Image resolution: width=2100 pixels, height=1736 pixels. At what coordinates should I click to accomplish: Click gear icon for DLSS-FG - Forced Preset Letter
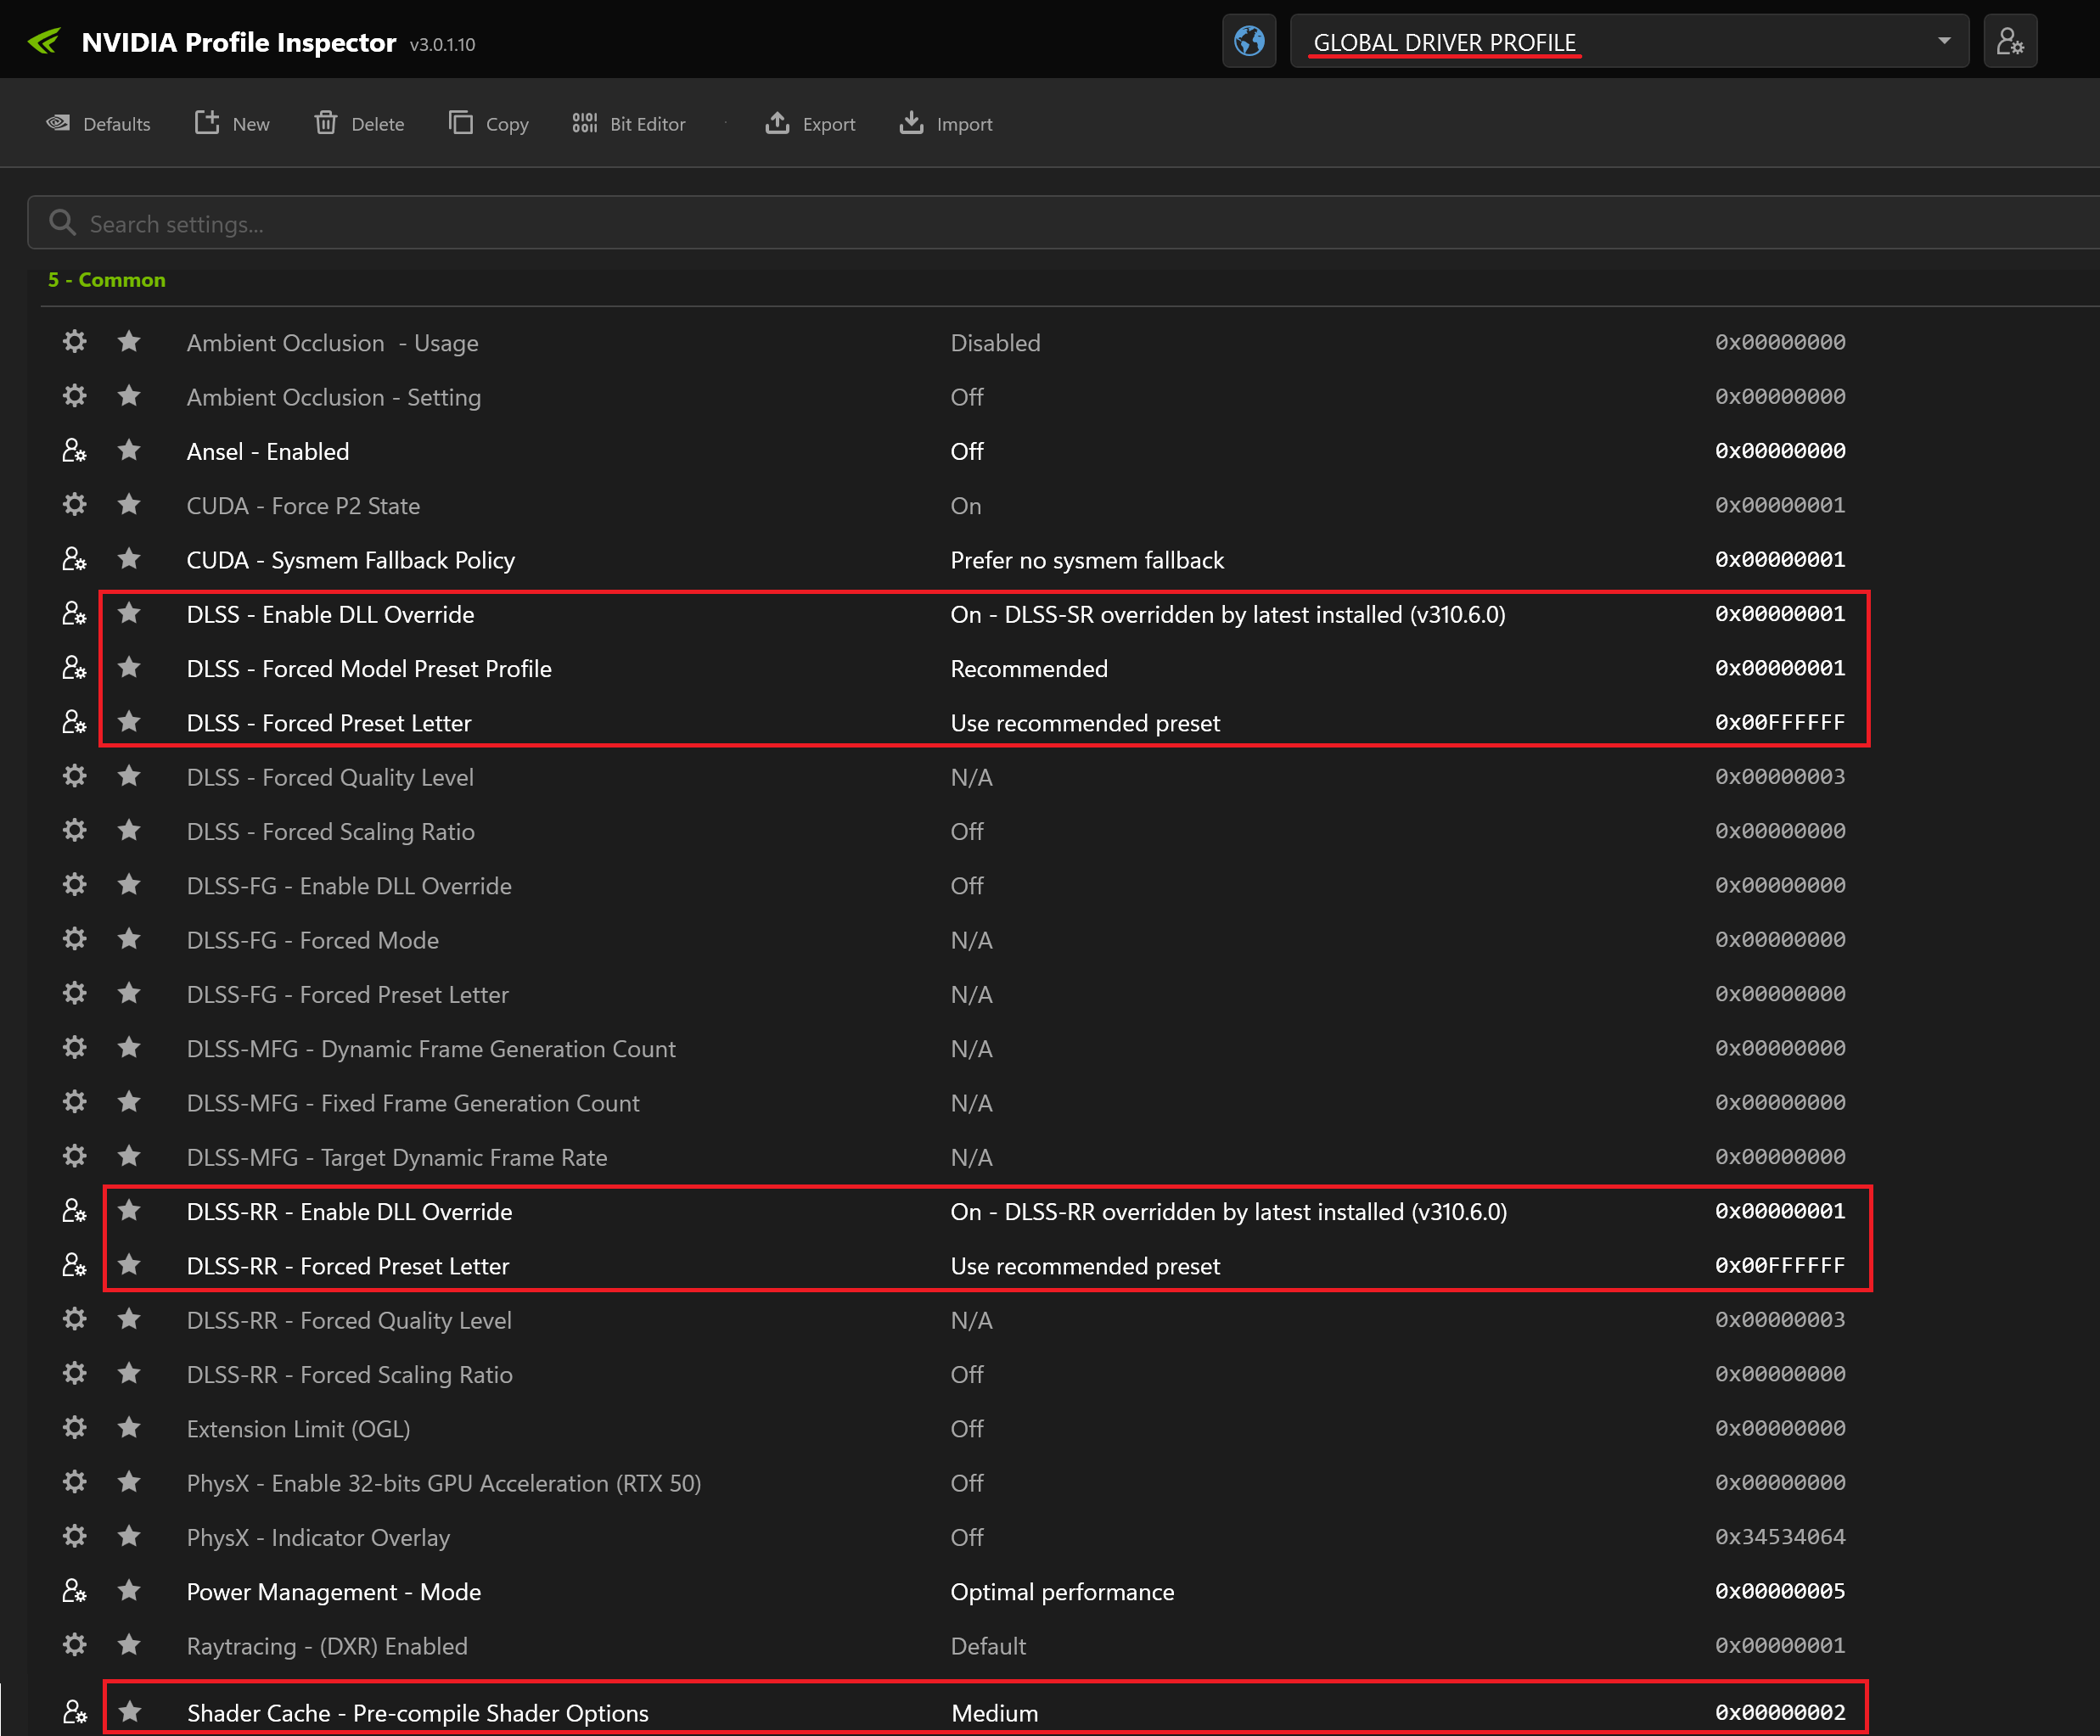(x=75, y=994)
